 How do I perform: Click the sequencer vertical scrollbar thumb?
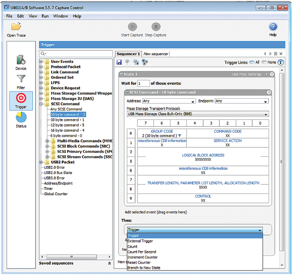click(x=282, y=162)
